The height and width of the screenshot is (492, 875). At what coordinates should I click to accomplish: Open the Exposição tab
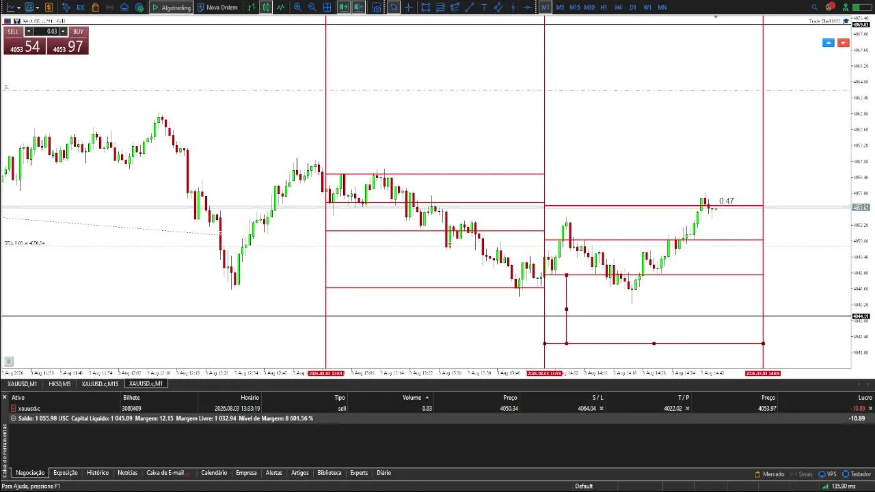[x=66, y=473]
